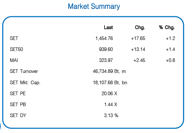Viewport: 192px width, 133px height.
Task: Click the SET PE value 20.06 X
Action: (x=109, y=93)
